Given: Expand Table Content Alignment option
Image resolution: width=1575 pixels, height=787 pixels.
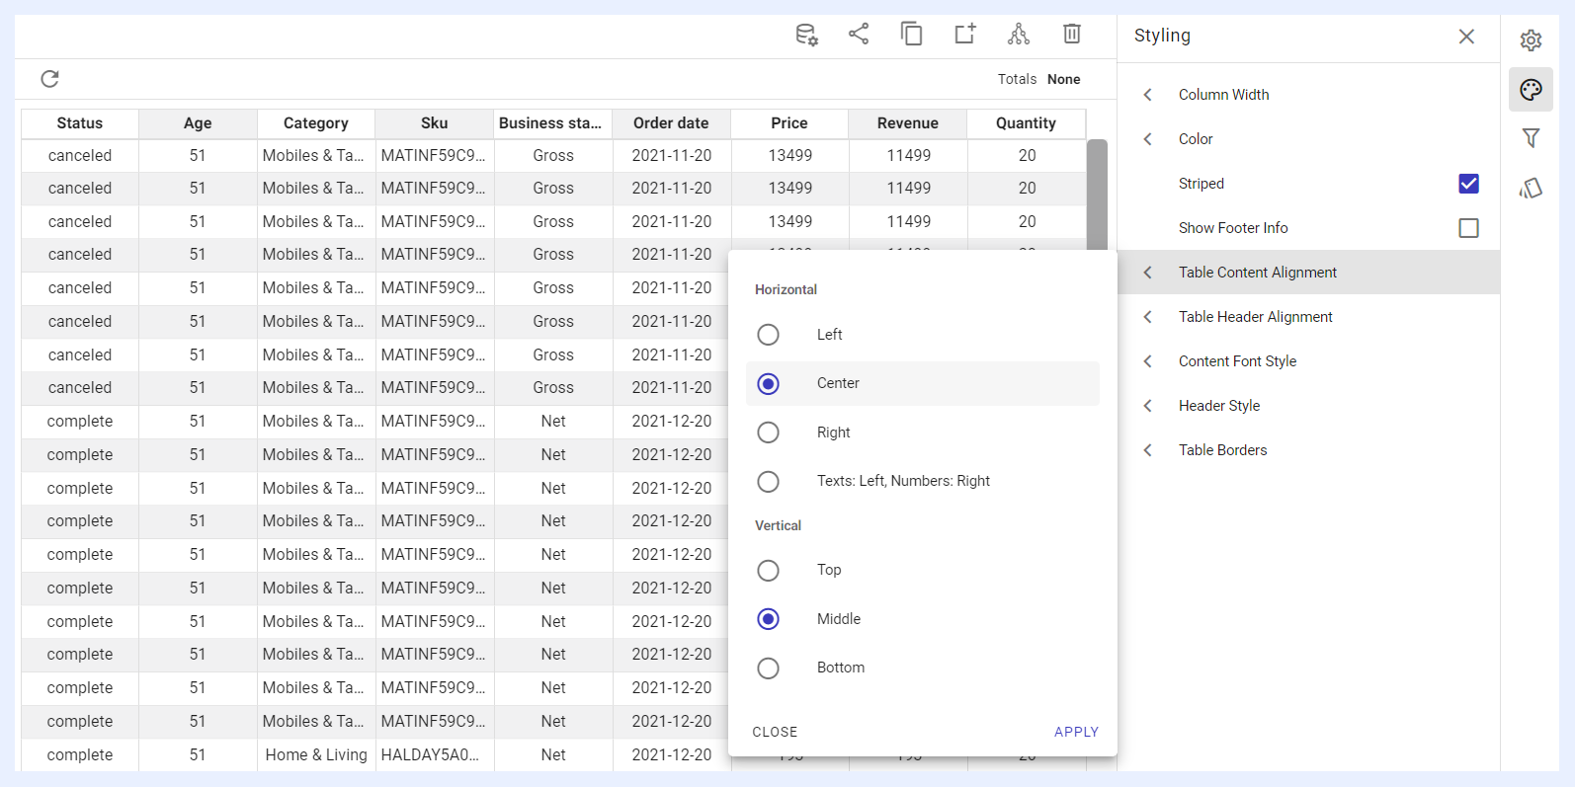Looking at the screenshot, I should 1308,273.
